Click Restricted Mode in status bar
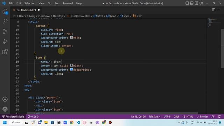 tap(13, 117)
